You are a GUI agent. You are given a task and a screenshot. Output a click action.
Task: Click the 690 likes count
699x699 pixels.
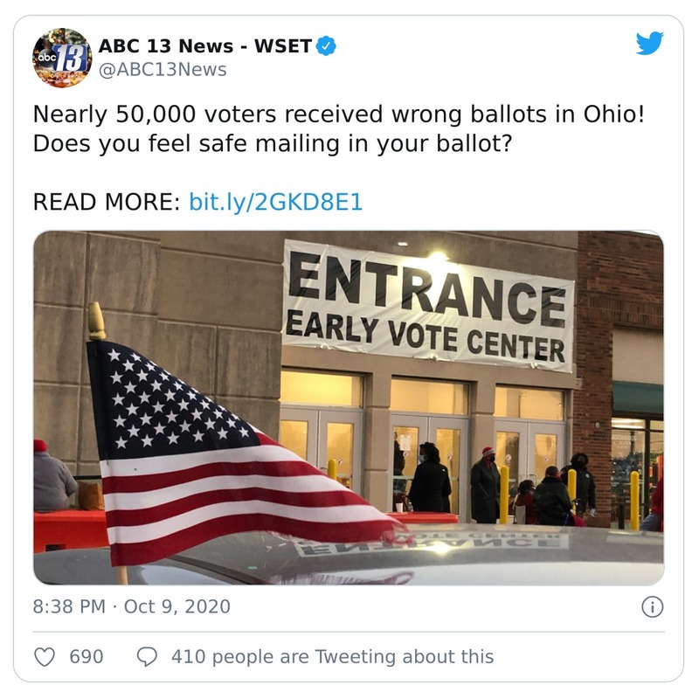(86, 656)
